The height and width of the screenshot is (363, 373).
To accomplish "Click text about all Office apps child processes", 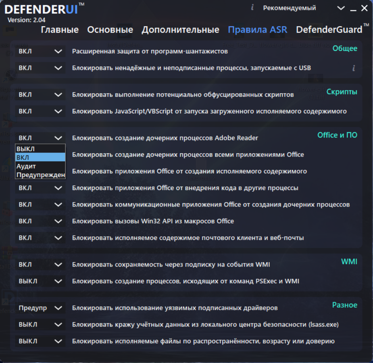I will [x=188, y=154].
